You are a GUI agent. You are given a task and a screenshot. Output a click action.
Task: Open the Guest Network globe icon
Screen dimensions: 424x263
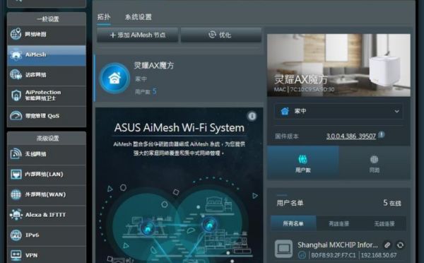(16, 75)
